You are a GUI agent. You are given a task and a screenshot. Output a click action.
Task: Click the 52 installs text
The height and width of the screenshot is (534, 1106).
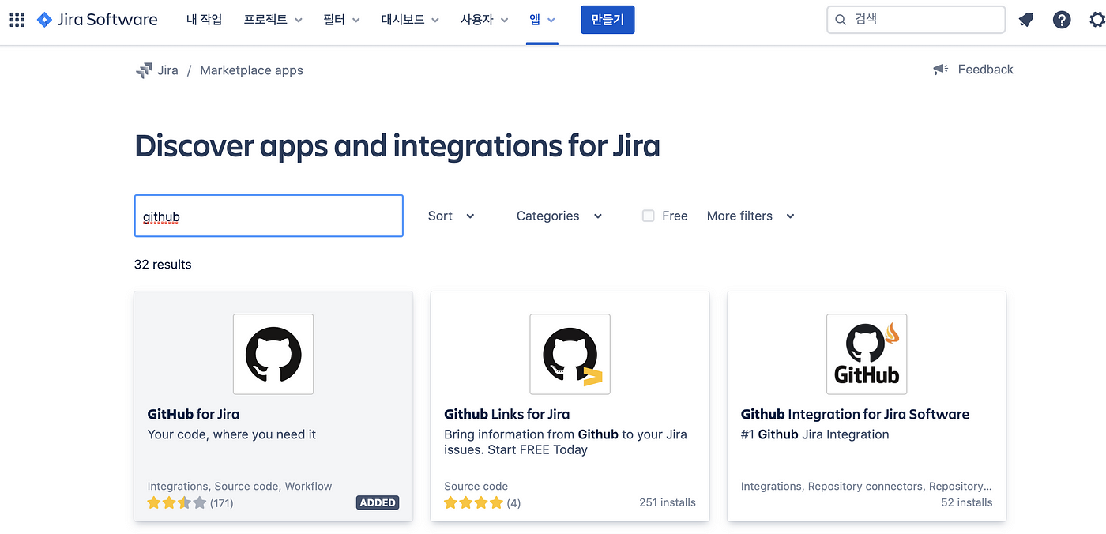pos(966,502)
